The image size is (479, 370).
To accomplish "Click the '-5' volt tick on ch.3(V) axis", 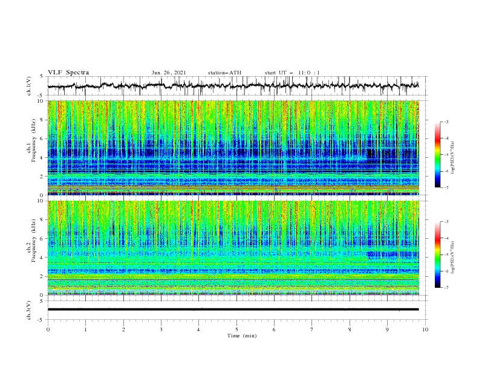I will 41,320.
